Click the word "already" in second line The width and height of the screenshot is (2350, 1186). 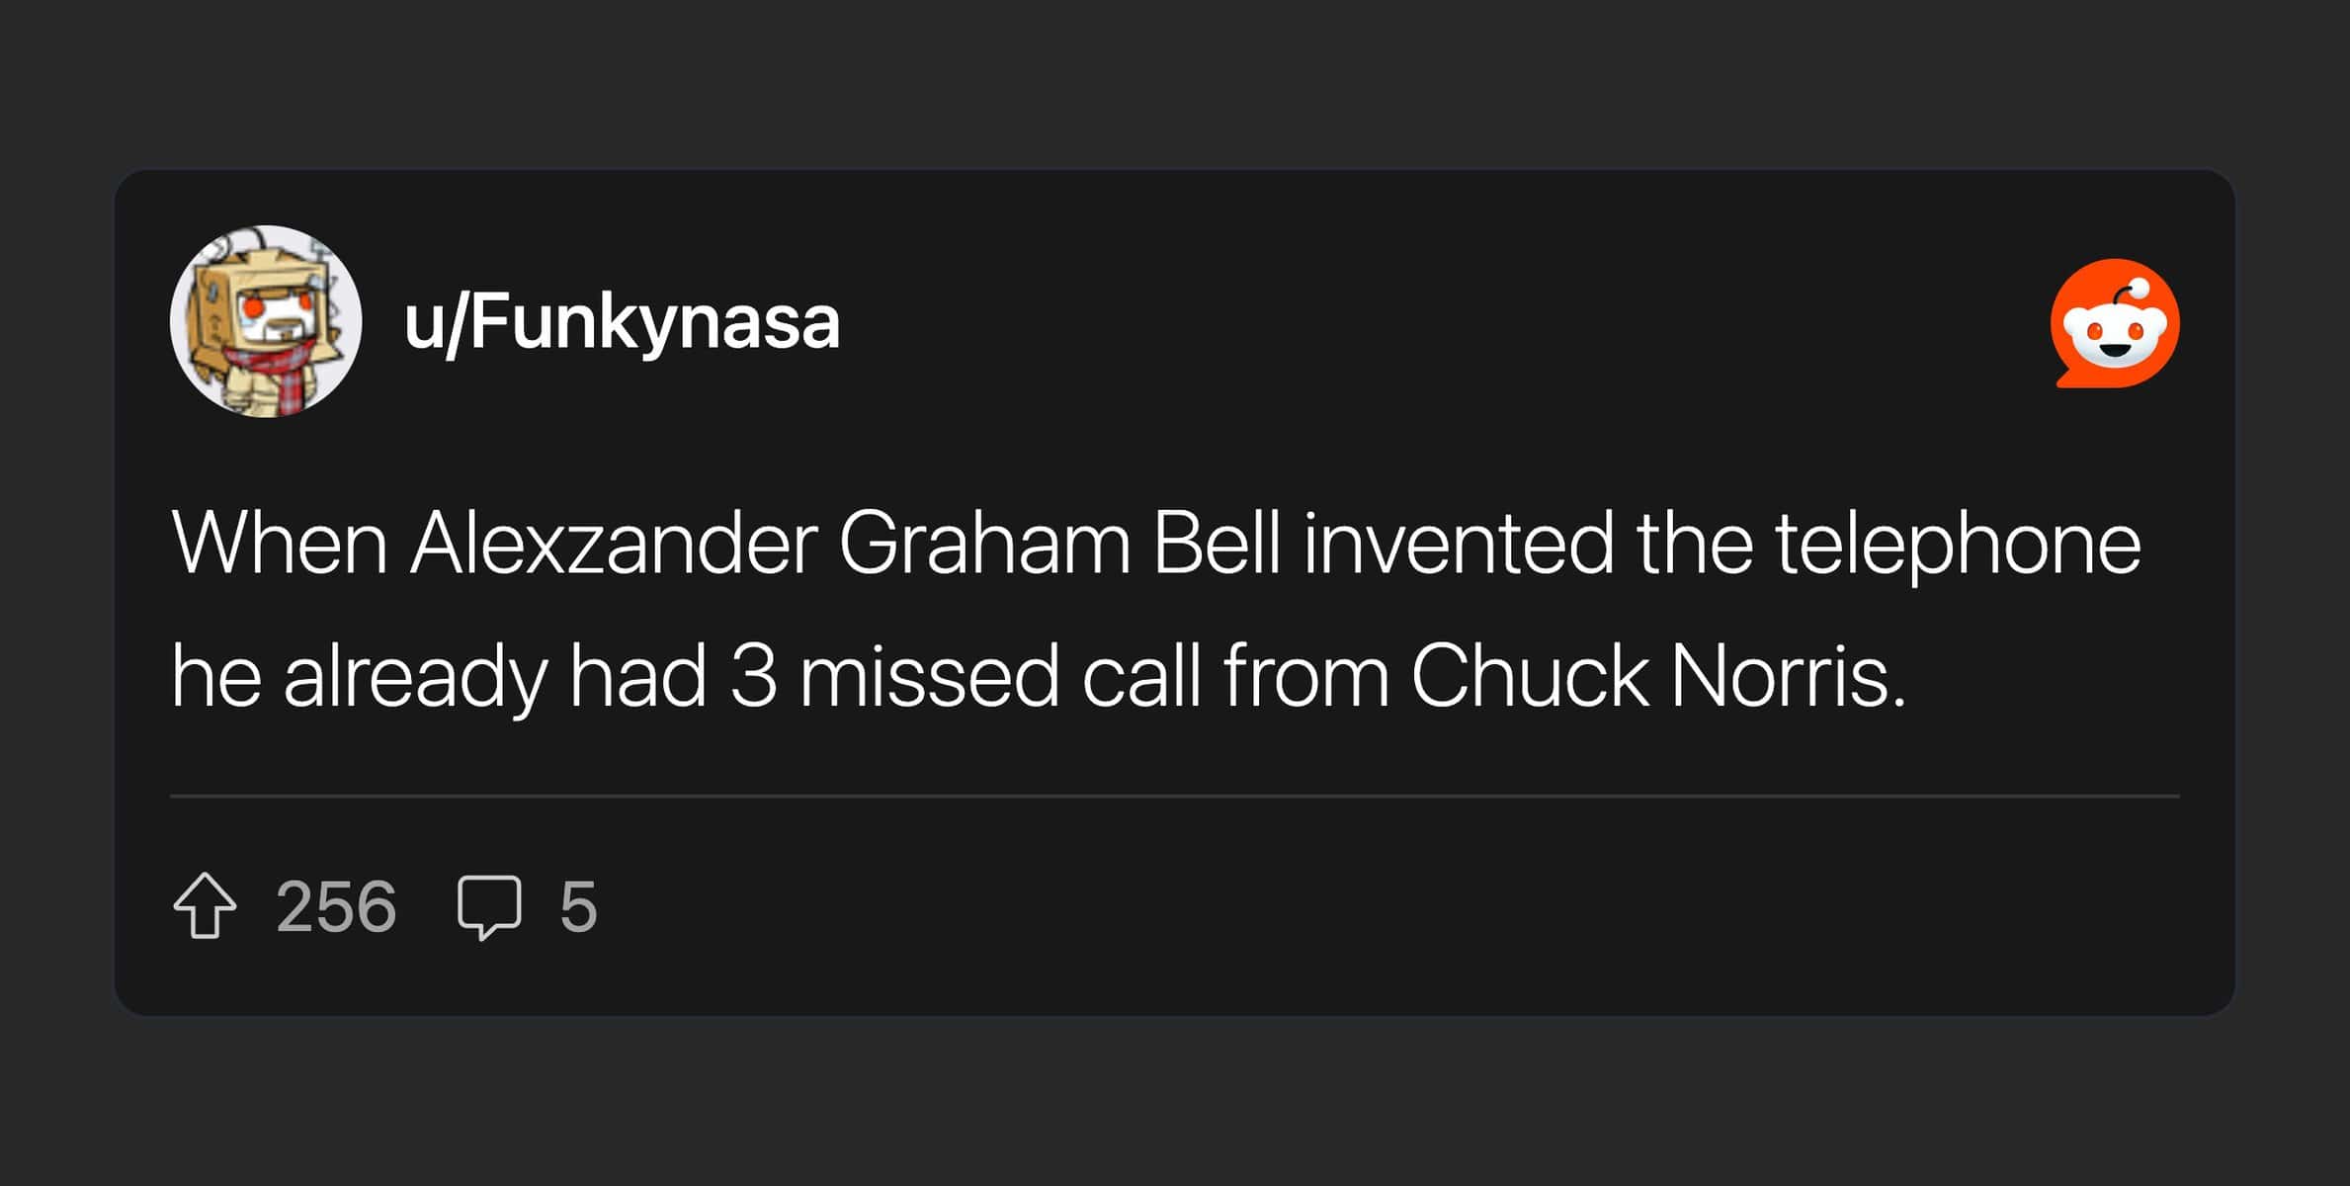click(x=414, y=677)
